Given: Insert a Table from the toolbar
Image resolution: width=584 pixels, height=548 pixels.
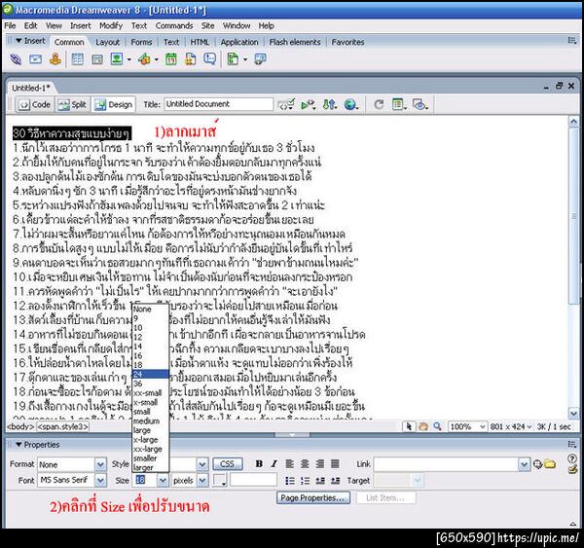Looking at the screenshot, I should (x=78, y=59).
